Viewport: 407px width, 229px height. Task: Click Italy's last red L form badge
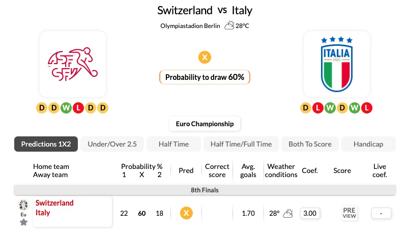coord(367,108)
